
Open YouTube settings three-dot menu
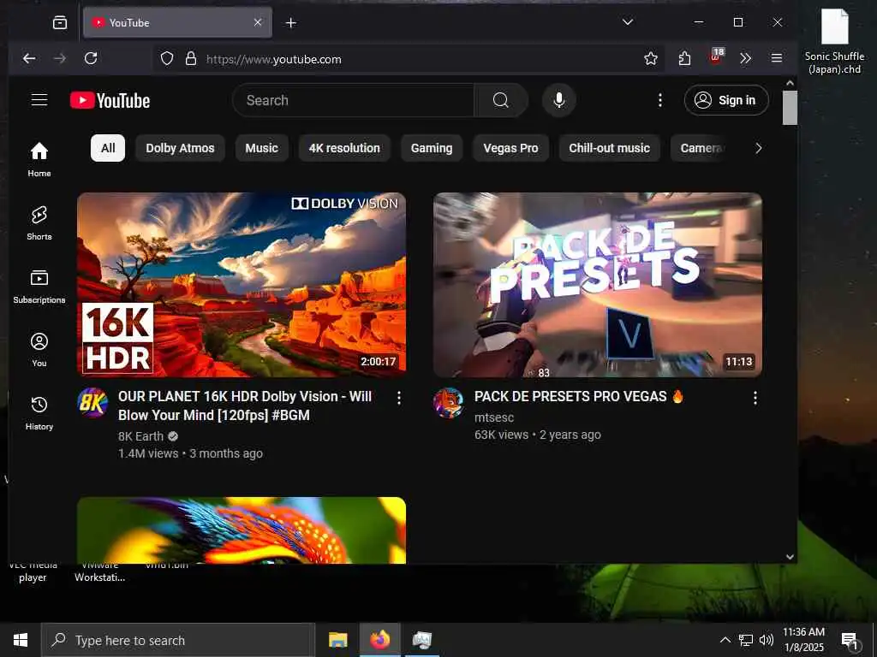pyautogui.click(x=660, y=100)
